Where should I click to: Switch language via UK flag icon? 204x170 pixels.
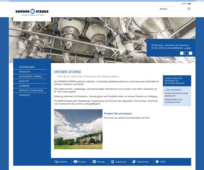pyautogui.click(x=189, y=4)
